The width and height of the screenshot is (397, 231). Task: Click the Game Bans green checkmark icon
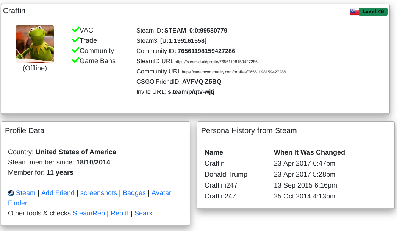click(75, 60)
